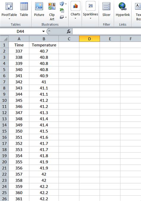Select the Temperature header cell
The width and height of the screenshot is (141, 201).
click(x=44, y=45)
